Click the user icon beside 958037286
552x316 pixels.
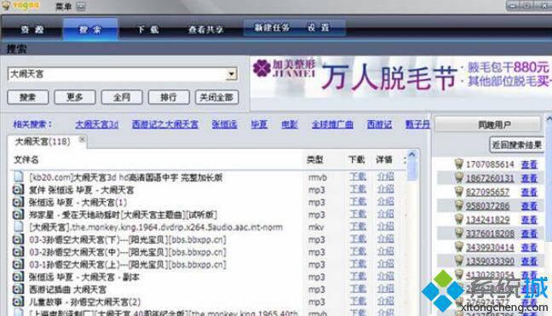458,205
